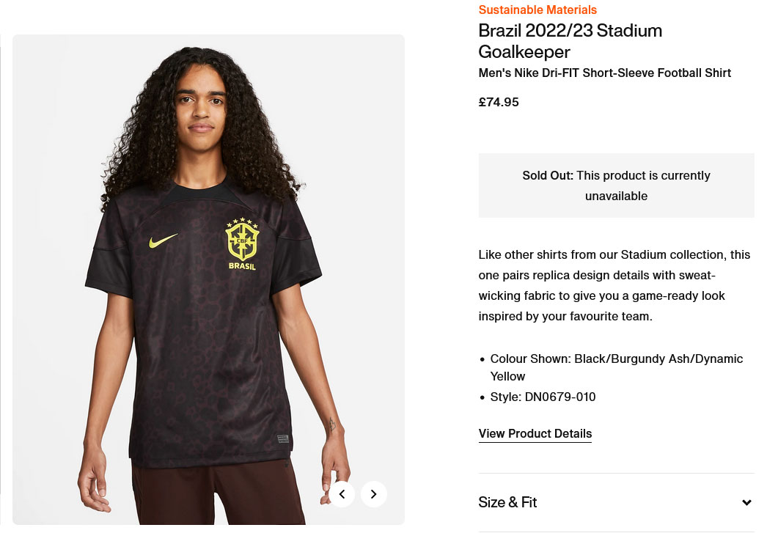The image size is (767, 533).
Task: Click the Men's Nike Dri-FIT subtitle
Action: [x=604, y=73]
